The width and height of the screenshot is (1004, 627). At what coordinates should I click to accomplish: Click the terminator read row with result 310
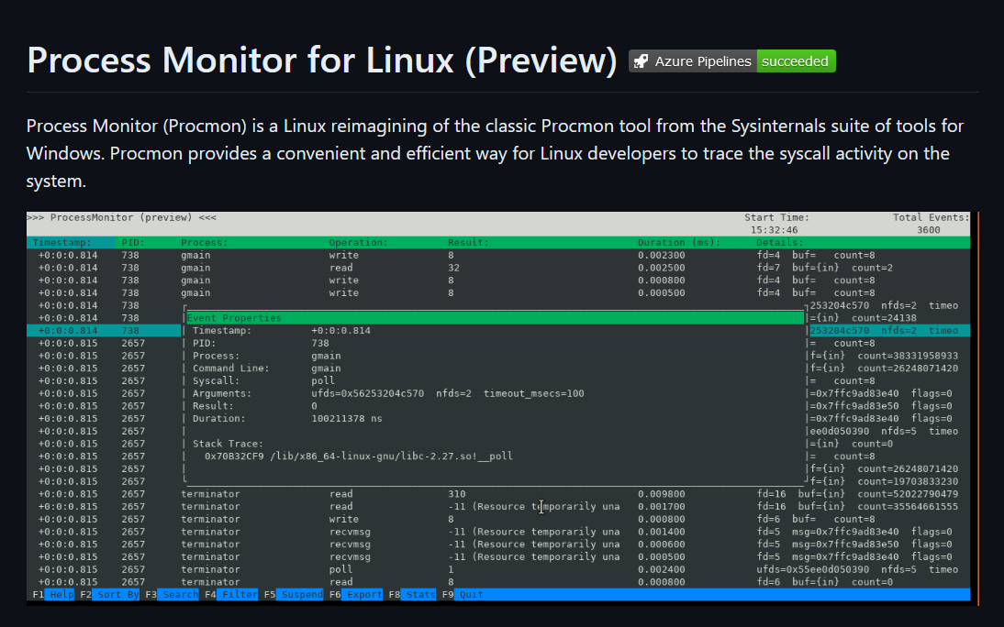tap(498, 494)
